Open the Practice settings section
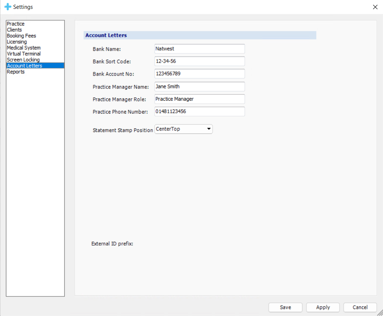Viewport: 383px width, 316px height. pyautogui.click(x=16, y=24)
